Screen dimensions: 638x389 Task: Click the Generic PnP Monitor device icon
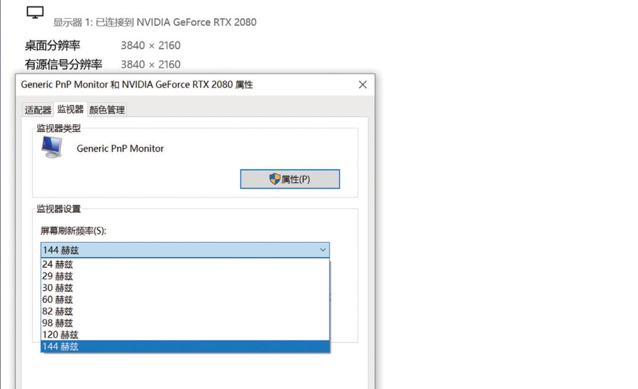[x=52, y=147]
